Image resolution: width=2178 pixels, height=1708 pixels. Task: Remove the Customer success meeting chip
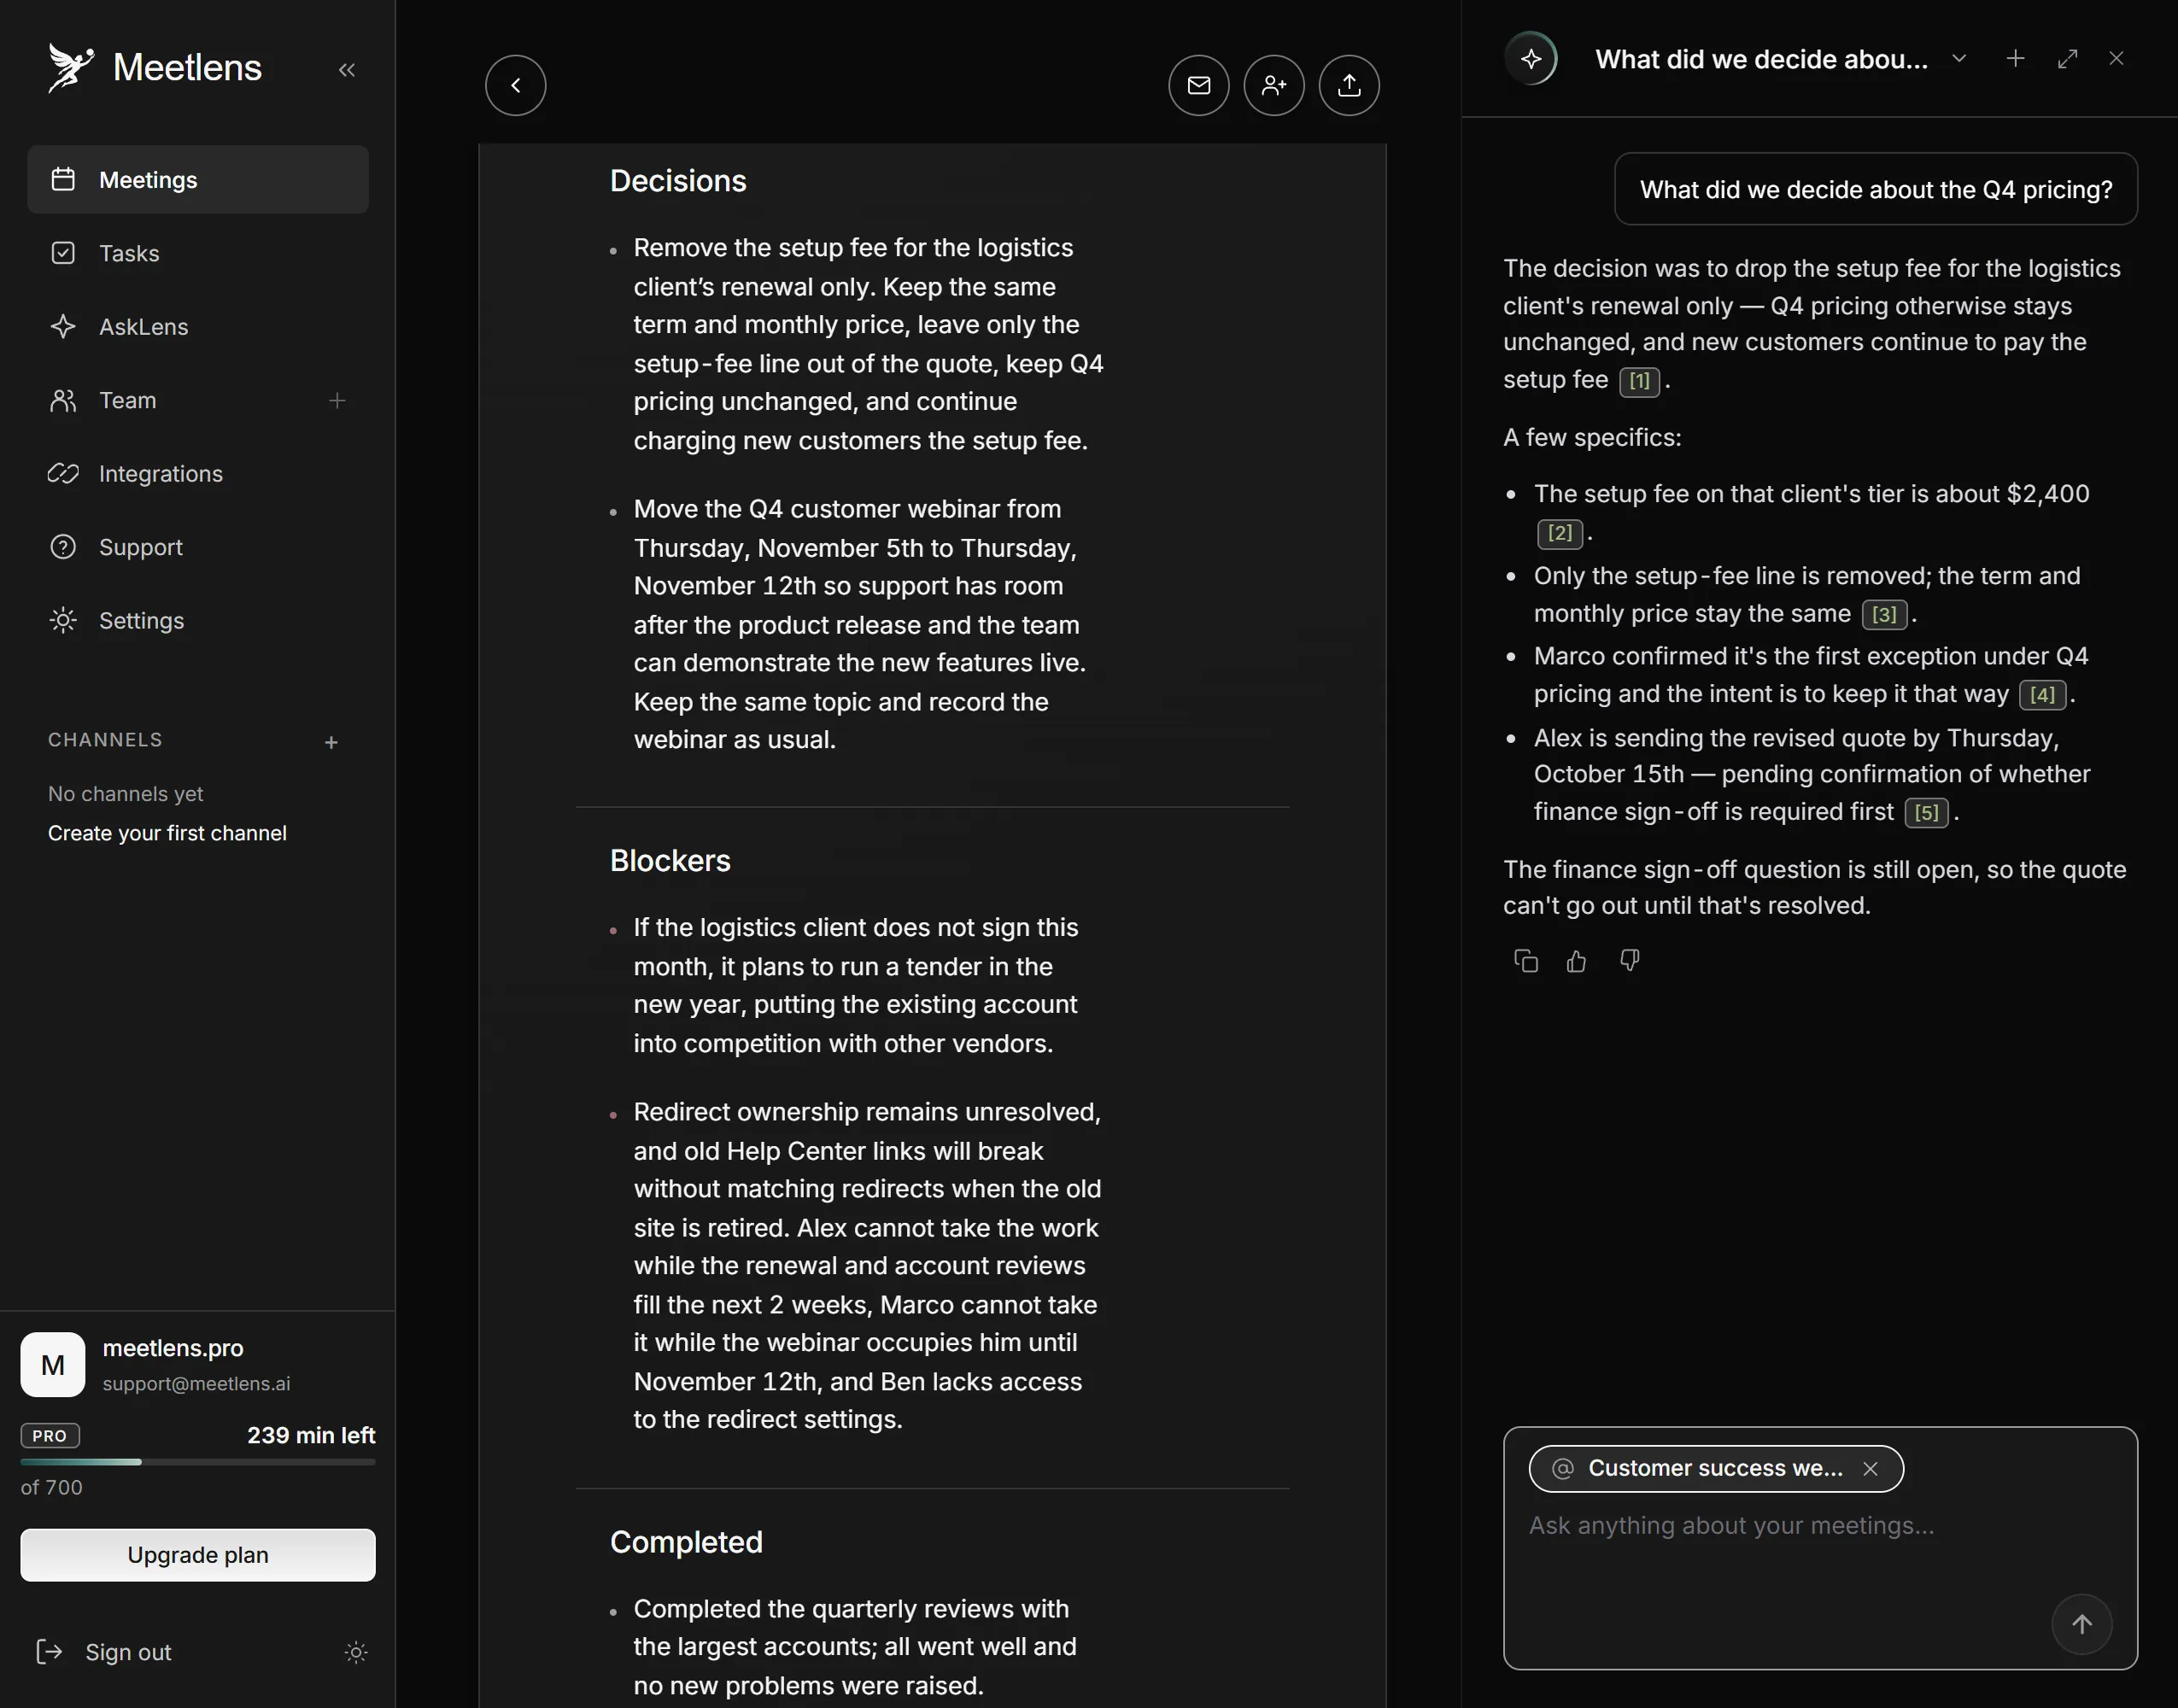coord(1870,1469)
